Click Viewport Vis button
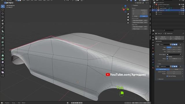Image resolution: width=185 pixels, height=104 pixels. click(x=162, y=39)
